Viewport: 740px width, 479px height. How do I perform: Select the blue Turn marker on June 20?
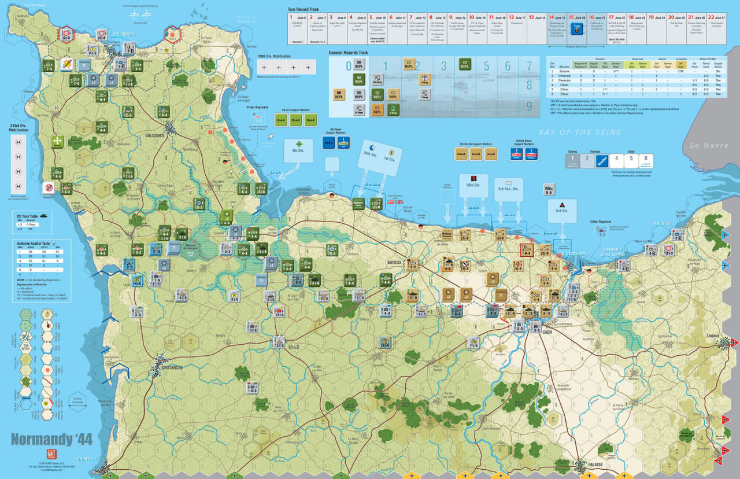pos(576,30)
